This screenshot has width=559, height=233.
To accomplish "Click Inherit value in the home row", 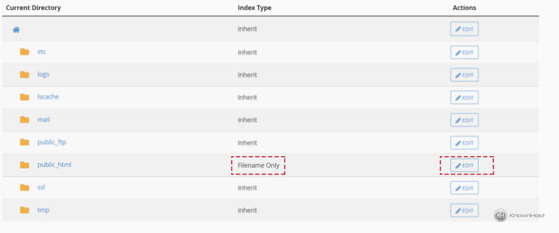I will (247, 29).
